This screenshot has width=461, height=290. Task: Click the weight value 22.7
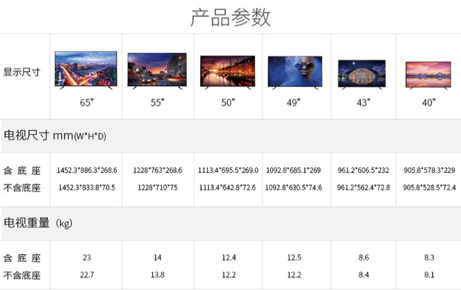(x=87, y=275)
